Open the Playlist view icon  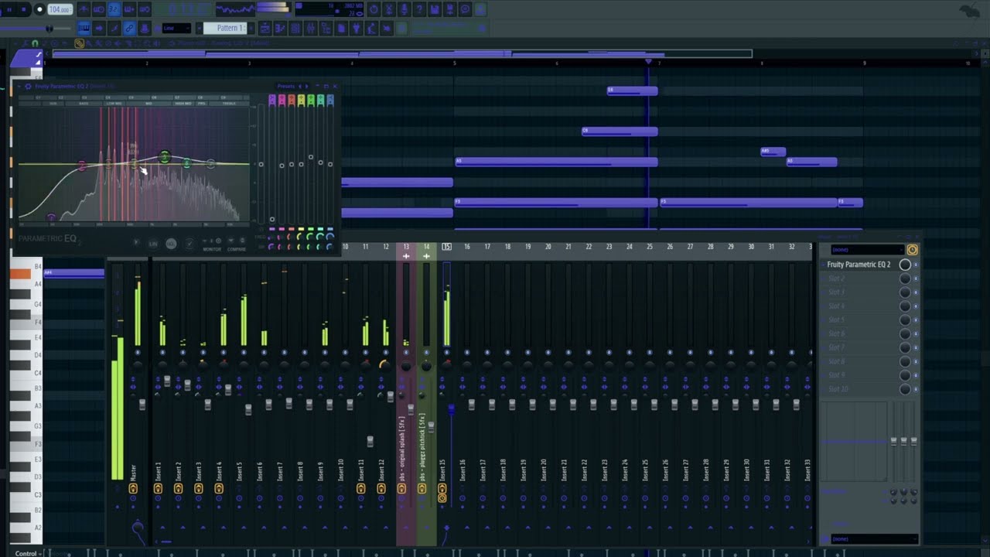(265, 28)
